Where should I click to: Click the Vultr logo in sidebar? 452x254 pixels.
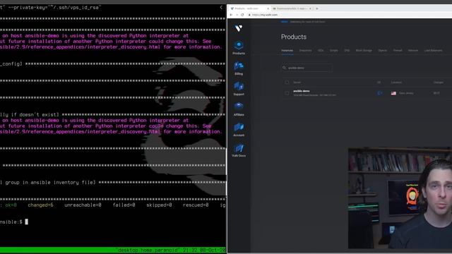(239, 28)
